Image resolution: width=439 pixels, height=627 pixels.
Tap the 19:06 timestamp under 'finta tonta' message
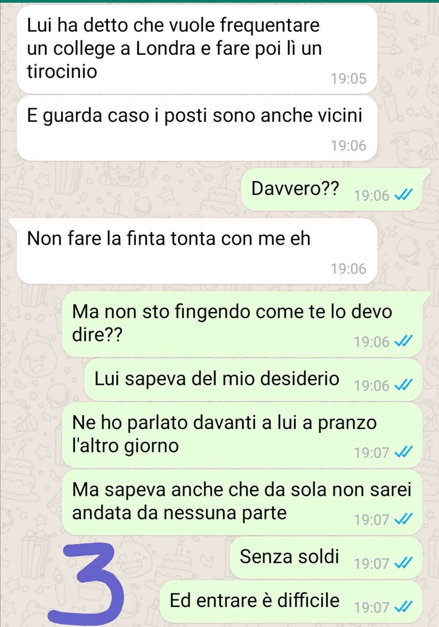click(348, 269)
